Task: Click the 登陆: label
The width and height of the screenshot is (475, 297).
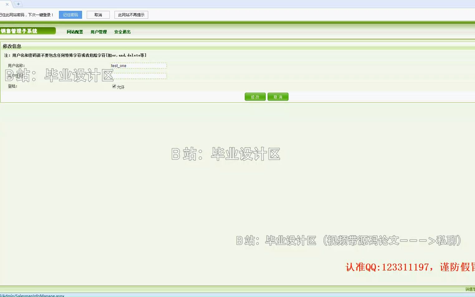Action: [12, 86]
